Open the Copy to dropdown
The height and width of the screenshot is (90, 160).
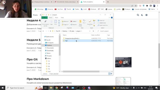tap(65, 24)
